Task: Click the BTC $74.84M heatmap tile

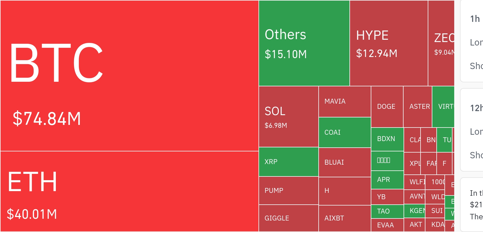Action: click(130, 75)
